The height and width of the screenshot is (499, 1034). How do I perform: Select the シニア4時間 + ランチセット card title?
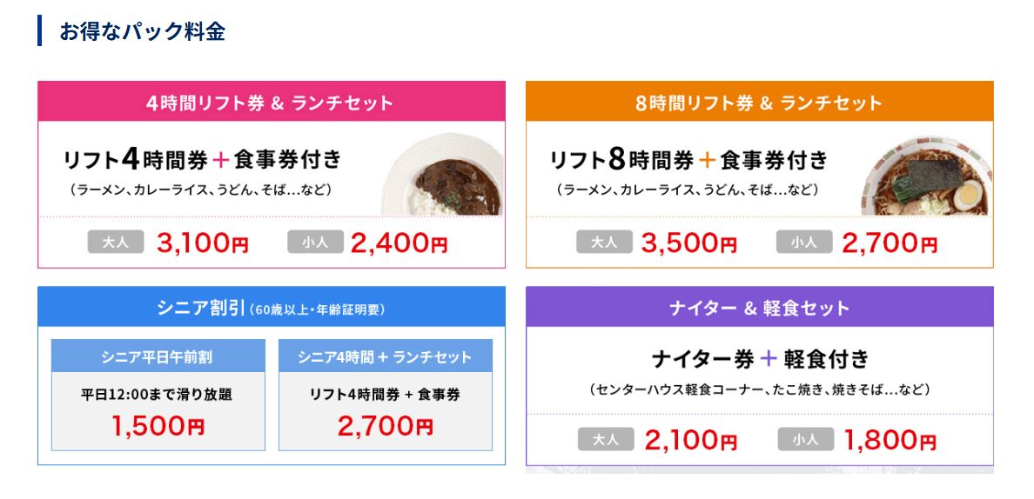tap(385, 356)
